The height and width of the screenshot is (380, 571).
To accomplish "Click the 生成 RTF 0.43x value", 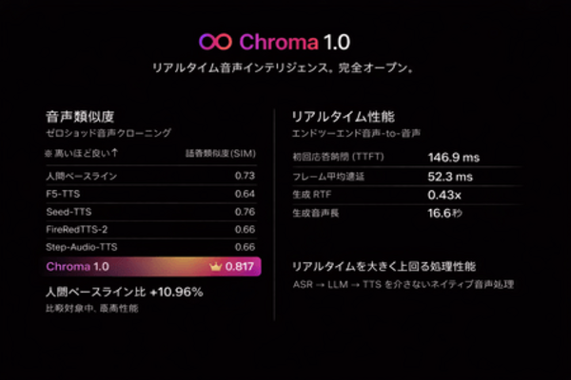I will tap(444, 194).
